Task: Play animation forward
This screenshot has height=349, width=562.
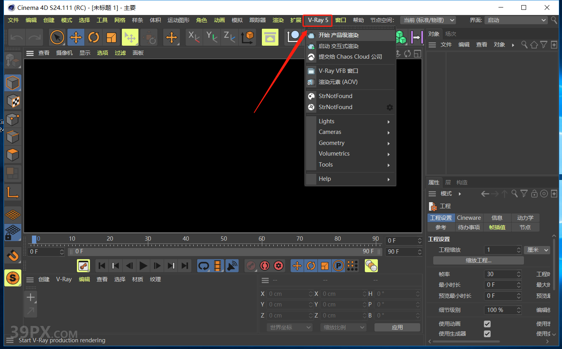Action: [x=143, y=266]
